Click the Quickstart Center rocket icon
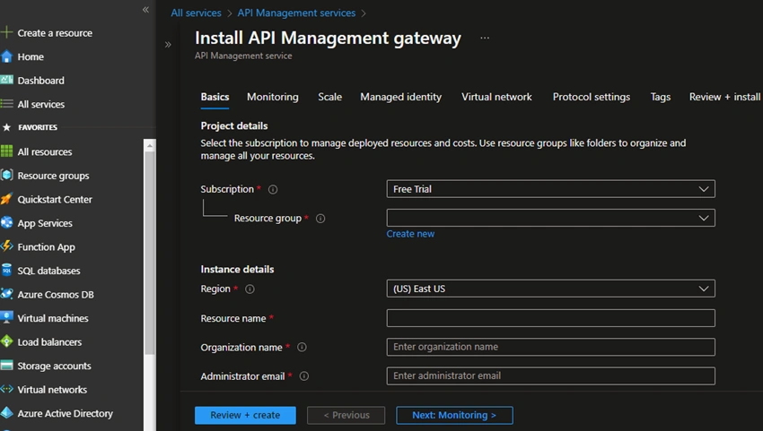Screen dimensions: 763x431 click(x=6, y=199)
